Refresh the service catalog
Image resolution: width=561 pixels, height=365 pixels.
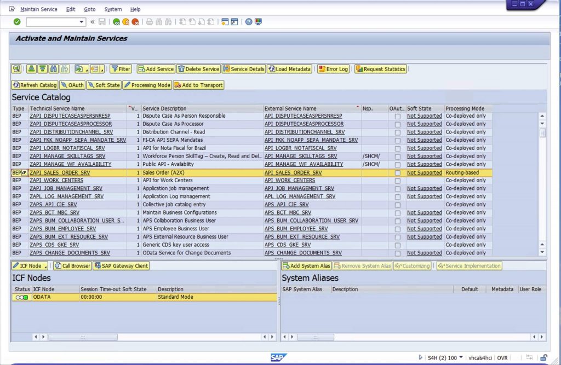pos(34,85)
